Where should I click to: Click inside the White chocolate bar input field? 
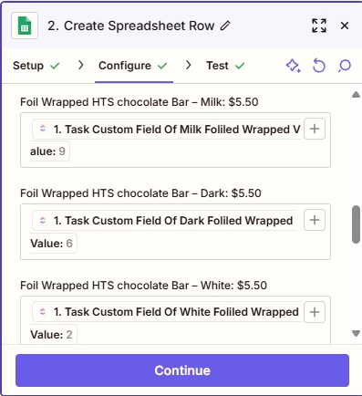pos(175,320)
